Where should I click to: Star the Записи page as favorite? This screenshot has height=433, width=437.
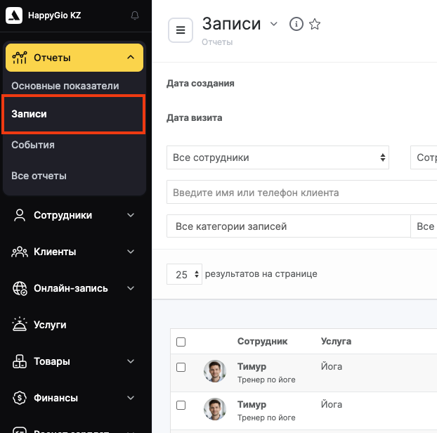click(x=315, y=25)
